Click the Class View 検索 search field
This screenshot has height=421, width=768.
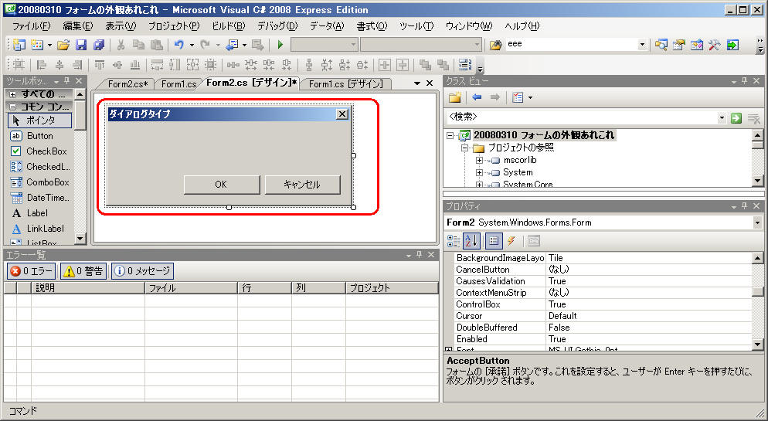[x=579, y=117]
